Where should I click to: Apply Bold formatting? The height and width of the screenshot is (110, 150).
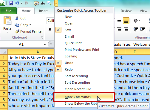point(50,29)
